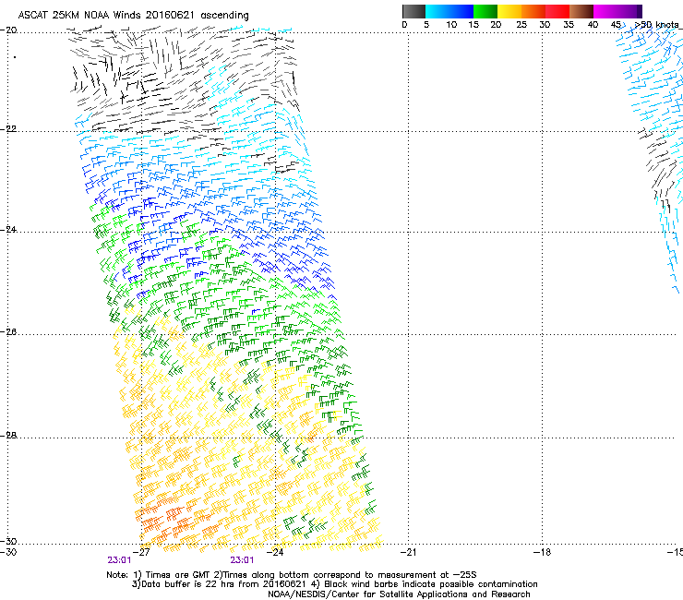Click the yellow 20–25 knots color segment
683x600 pixels.
[x=509, y=11]
